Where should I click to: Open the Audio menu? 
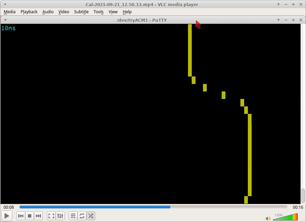(48, 12)
